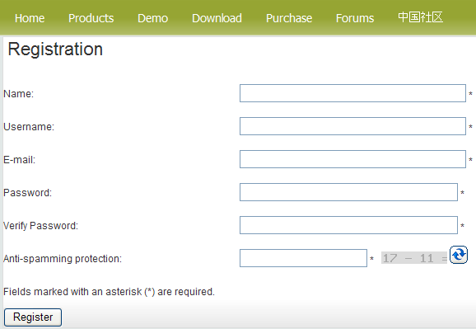Click the Register button
This screenshot has height=329, width=476.
click(x=33, y=317)
